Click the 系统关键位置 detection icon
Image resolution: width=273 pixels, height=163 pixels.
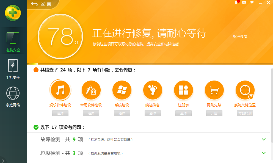(245, 90)
